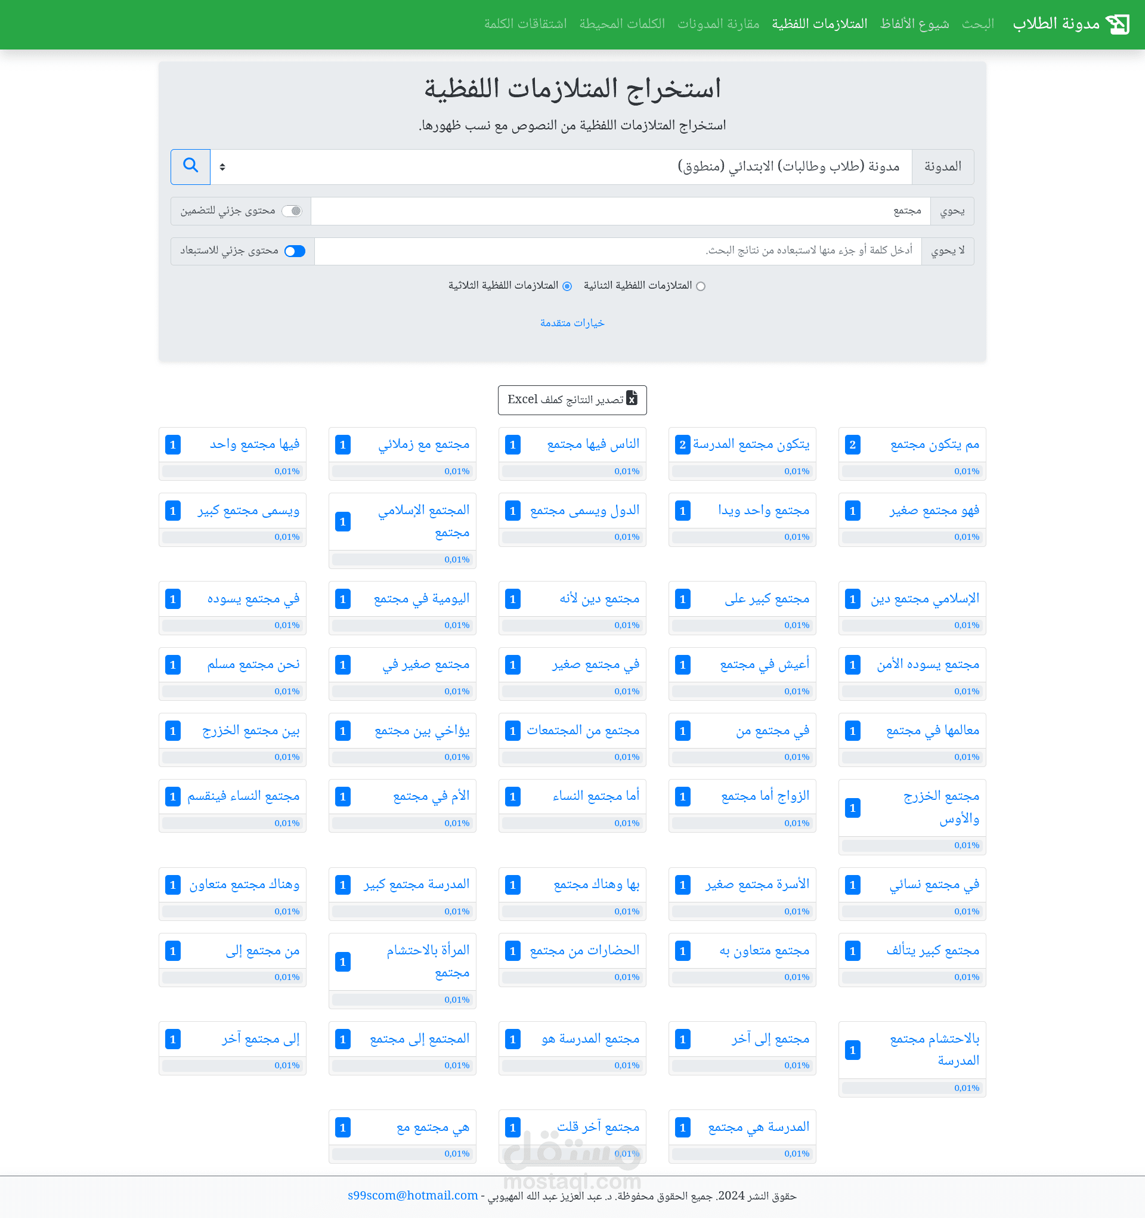The width and height of the screenshot is (1145, 1218).
Task: Open the فهو مجتمع صغير result link
Action: (x=934, y=511)
